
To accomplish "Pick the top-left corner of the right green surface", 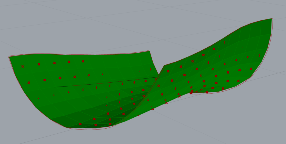I will tap(164, 66).
